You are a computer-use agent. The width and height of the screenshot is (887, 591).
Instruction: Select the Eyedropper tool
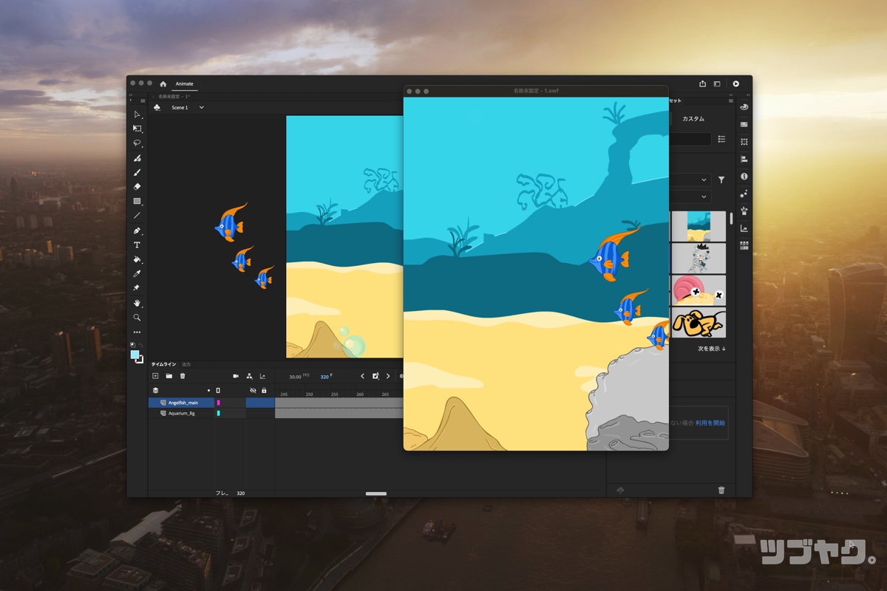point(137,274)
